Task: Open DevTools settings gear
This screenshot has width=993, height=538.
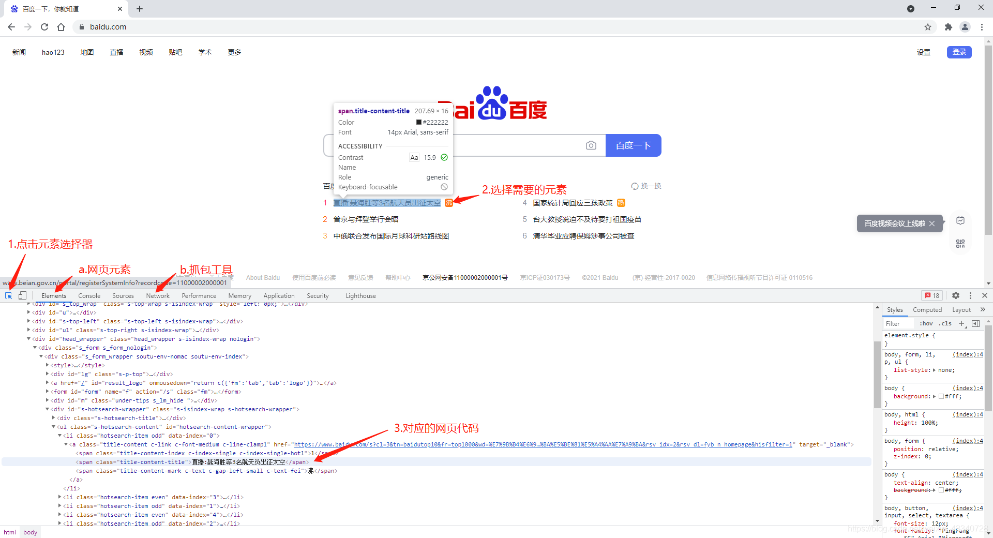Action: coord(956,295)
